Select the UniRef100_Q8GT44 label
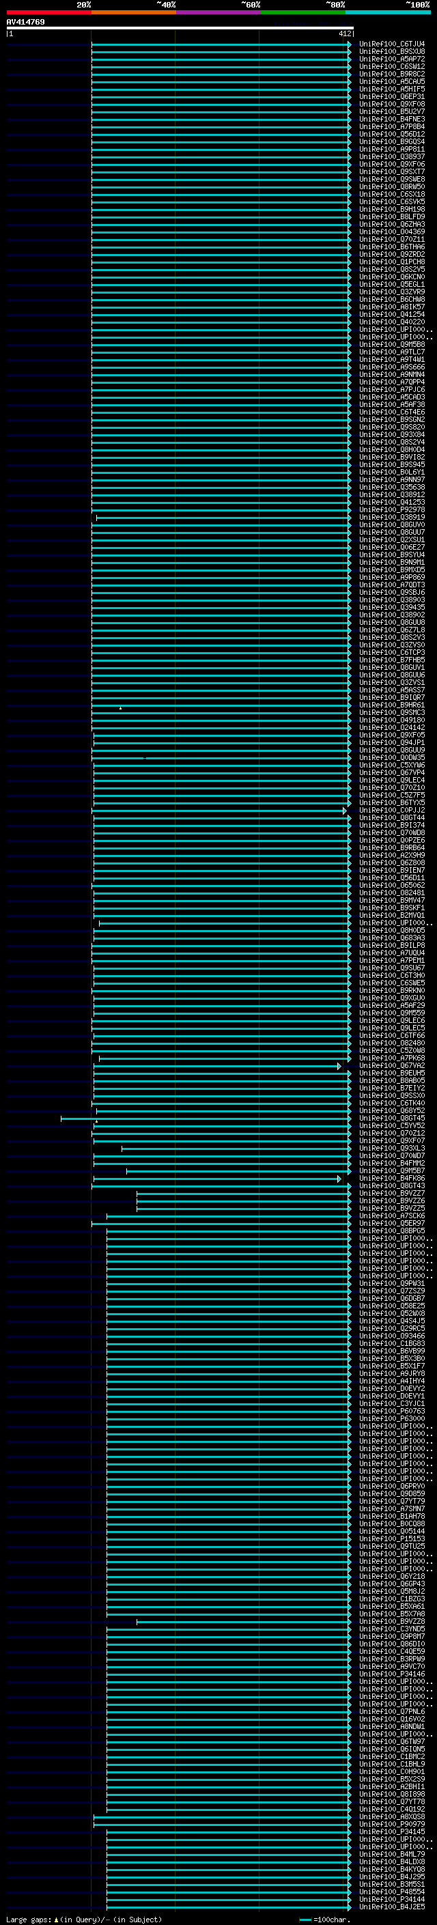Image resolution: width=437 pixels, height=1925 pixels. [391, 817]
